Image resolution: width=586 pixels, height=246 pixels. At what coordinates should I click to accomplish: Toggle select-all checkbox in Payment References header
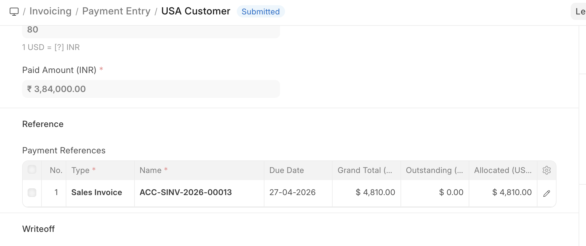(32, 169)
